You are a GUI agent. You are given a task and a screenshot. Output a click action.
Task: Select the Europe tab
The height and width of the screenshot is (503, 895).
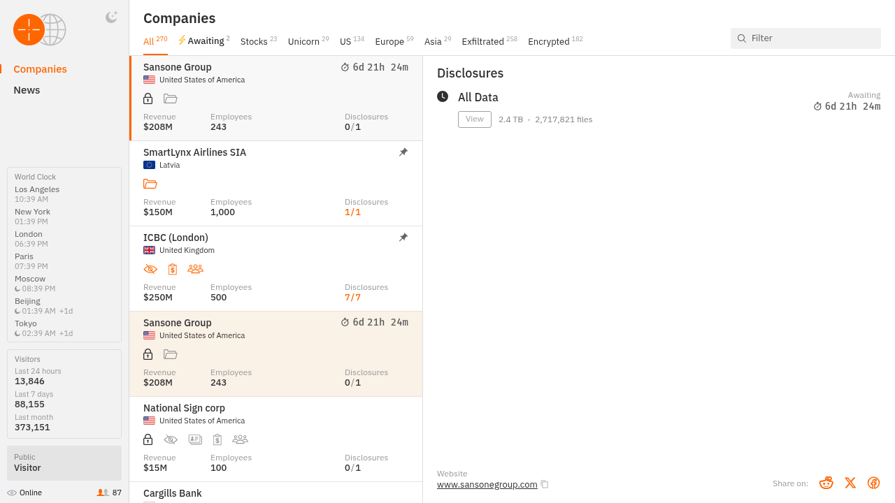394,41
